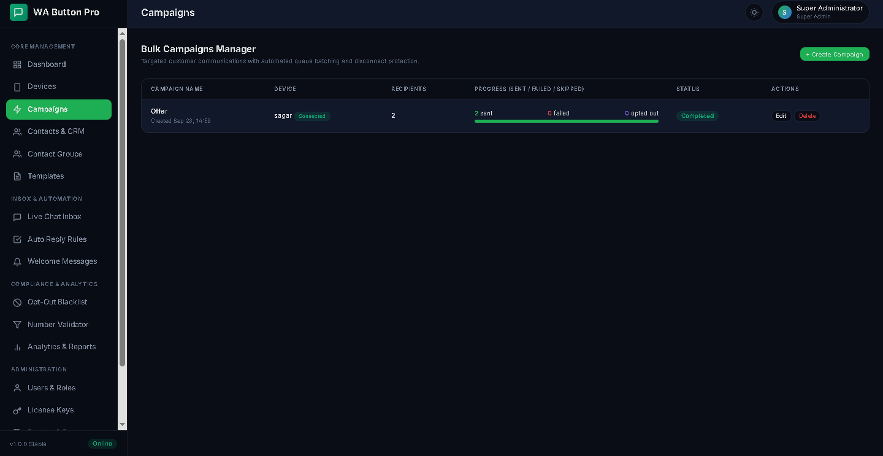Delete the Offer campaign
The height and width of the screenshot is (456, 883).
pos(807,116)
